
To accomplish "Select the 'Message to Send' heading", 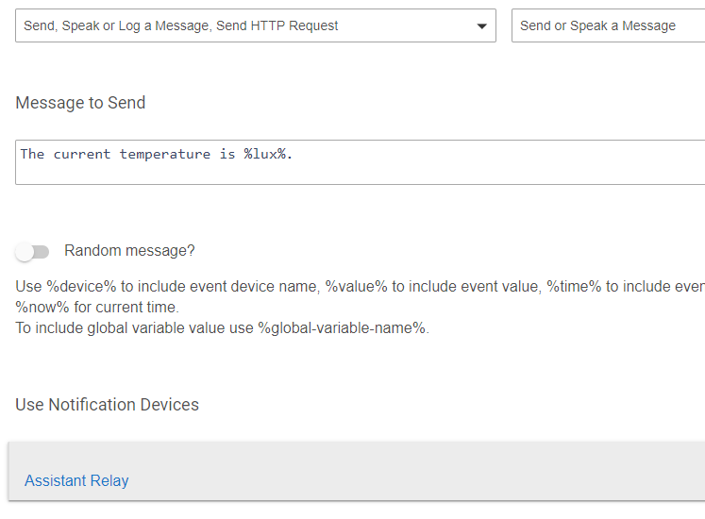I will (x=80, y=103).
